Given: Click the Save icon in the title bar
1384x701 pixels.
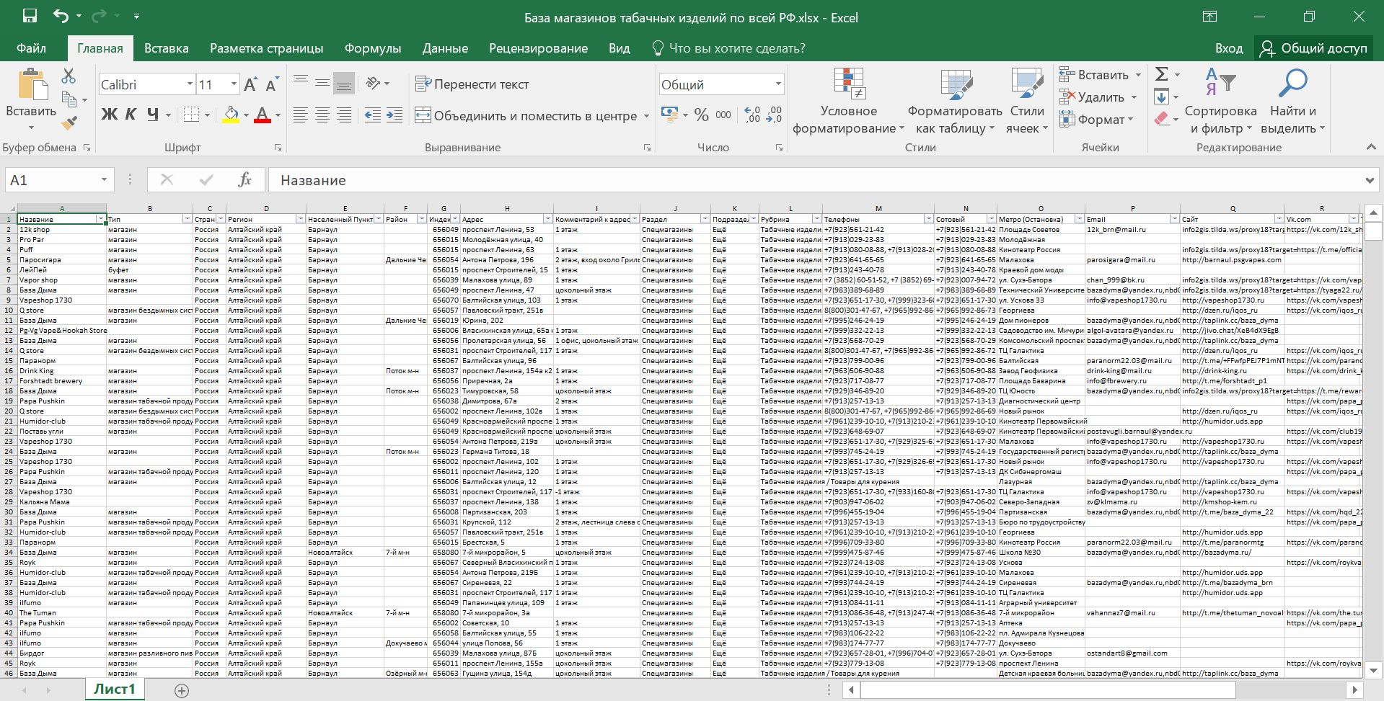Looking at the screenshot, I should click(x=30, y=17).
